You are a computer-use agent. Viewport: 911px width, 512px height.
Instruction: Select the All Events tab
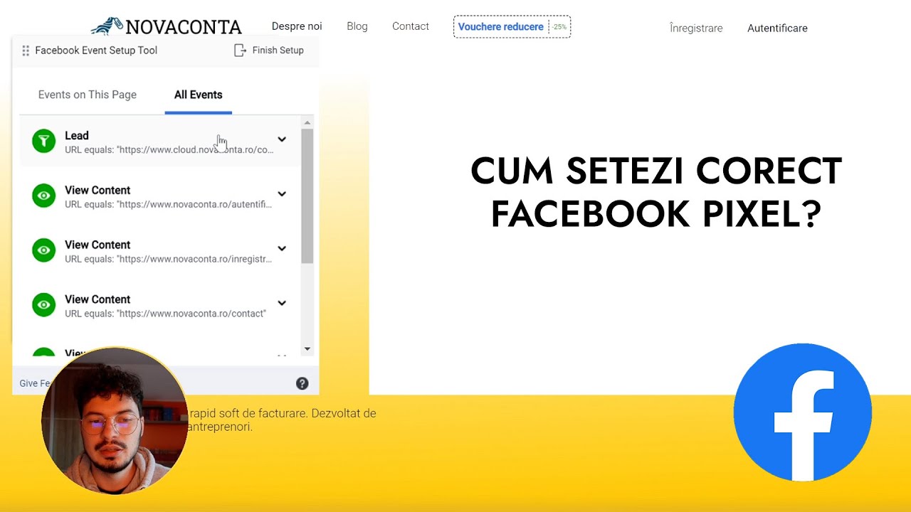199,95
